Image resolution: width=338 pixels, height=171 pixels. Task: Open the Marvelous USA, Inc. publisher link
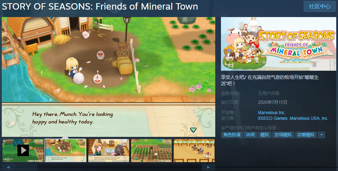click(x=309, y=118)
